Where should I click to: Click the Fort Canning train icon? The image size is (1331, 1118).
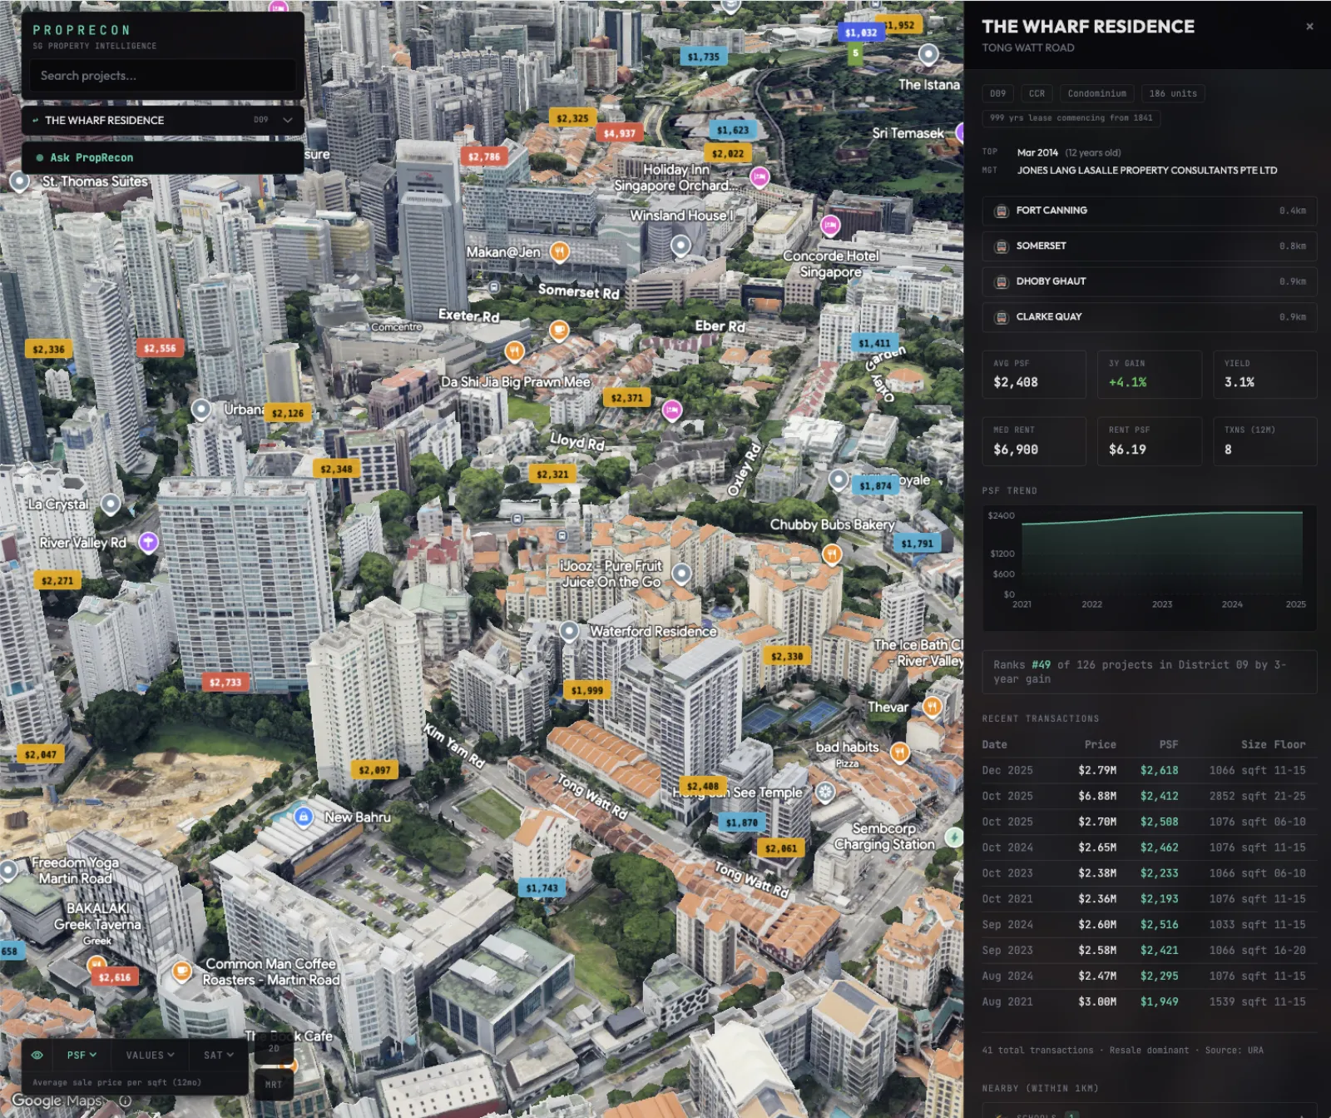[x=1002, y=211]
